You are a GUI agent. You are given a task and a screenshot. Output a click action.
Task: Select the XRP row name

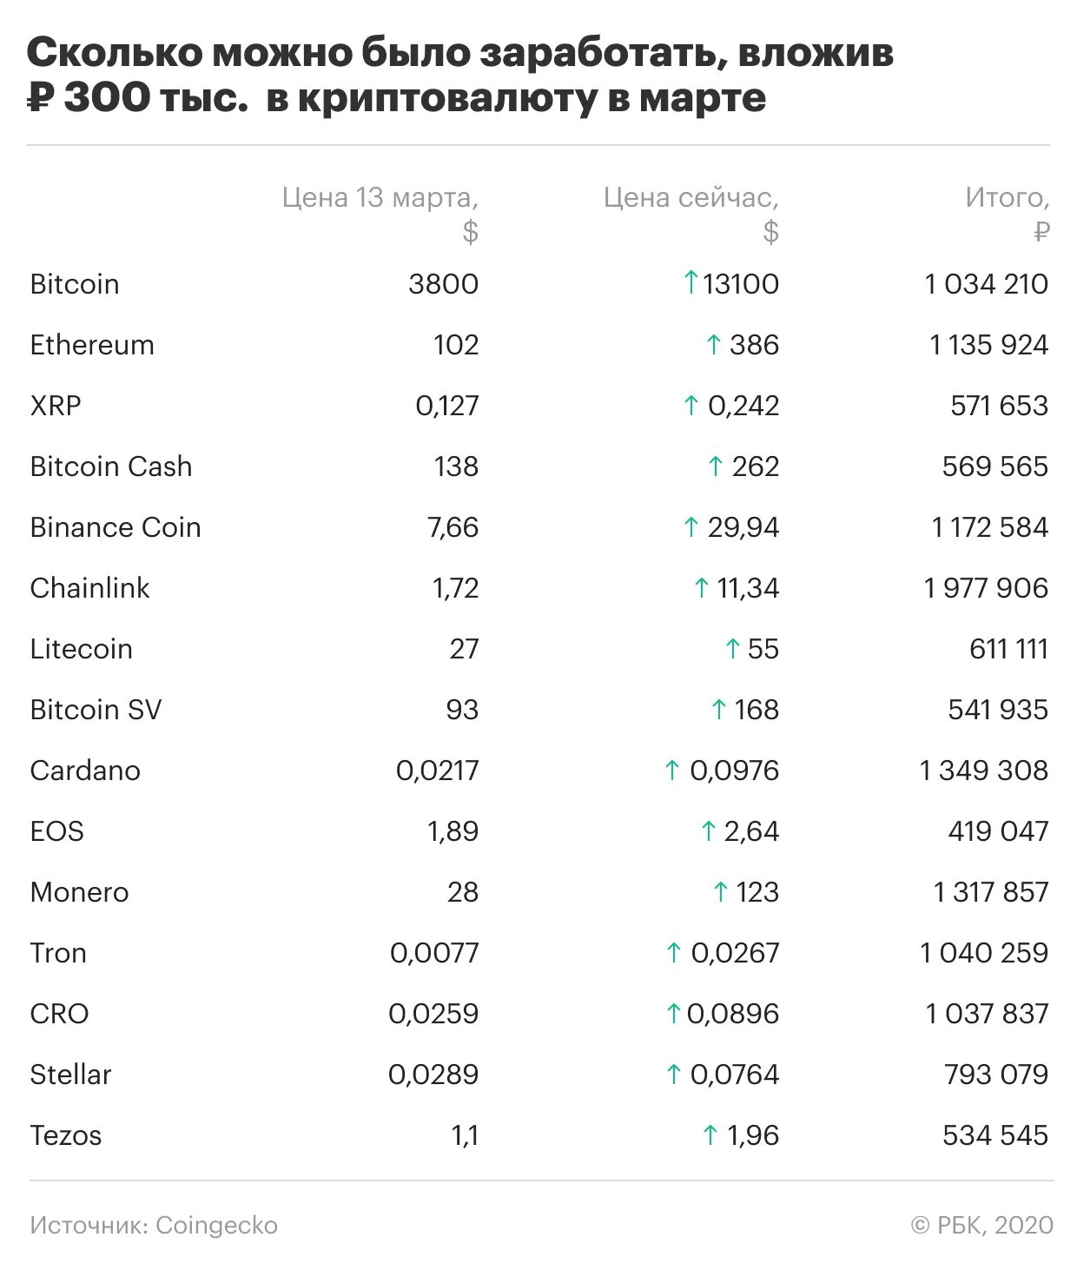pos(56,406)
